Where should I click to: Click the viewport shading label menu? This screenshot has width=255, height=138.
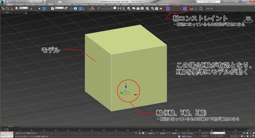[19, 12]
